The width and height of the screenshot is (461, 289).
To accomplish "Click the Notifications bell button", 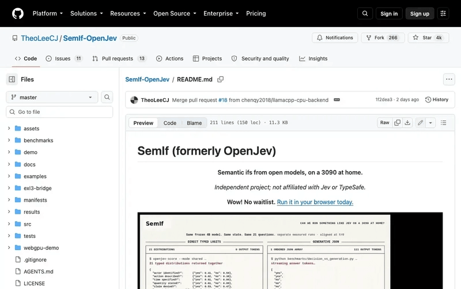I will click(x=335, y=38).
